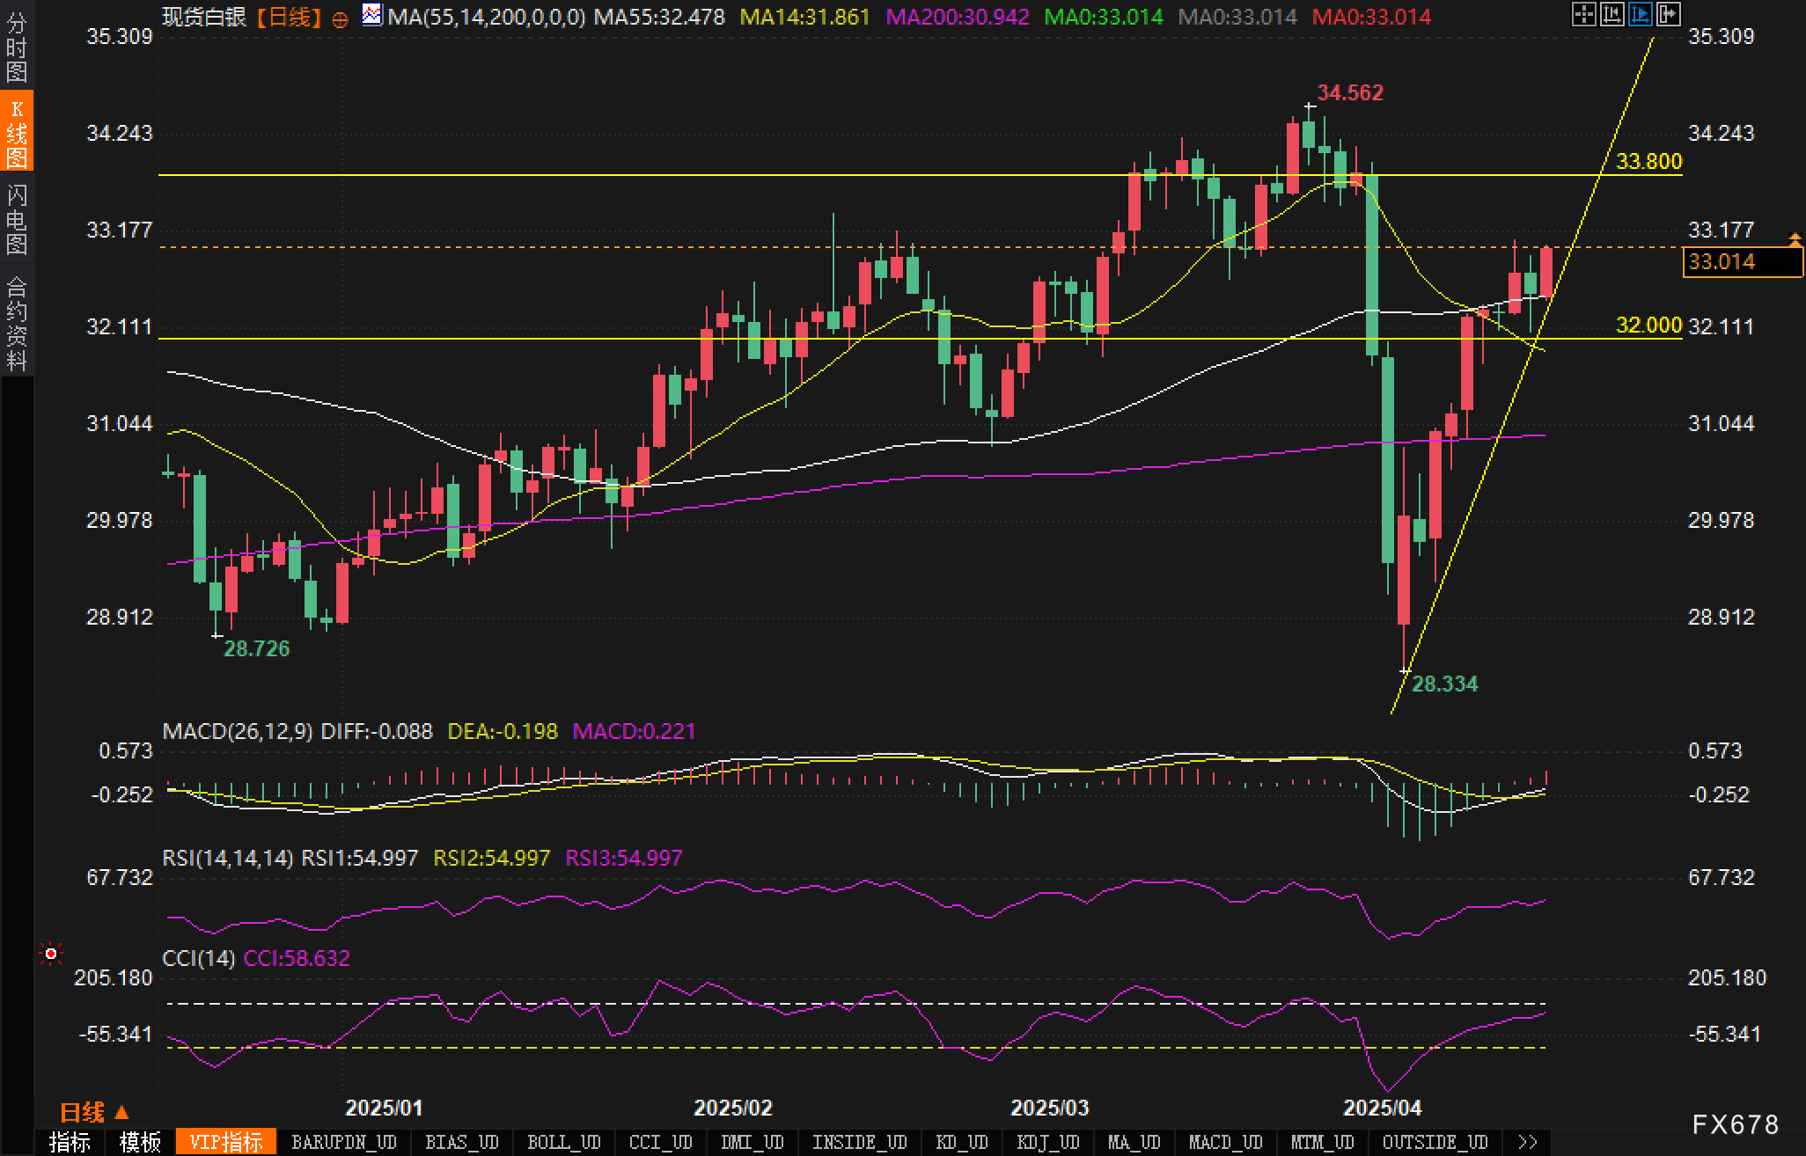Screen dimensions: 1806x1156
Task: Open 合约资料 contract info panel
Action: click(x=17, y=323)
